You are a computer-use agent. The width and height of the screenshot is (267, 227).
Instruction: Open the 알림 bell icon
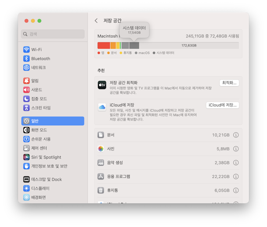coord(26,81)
